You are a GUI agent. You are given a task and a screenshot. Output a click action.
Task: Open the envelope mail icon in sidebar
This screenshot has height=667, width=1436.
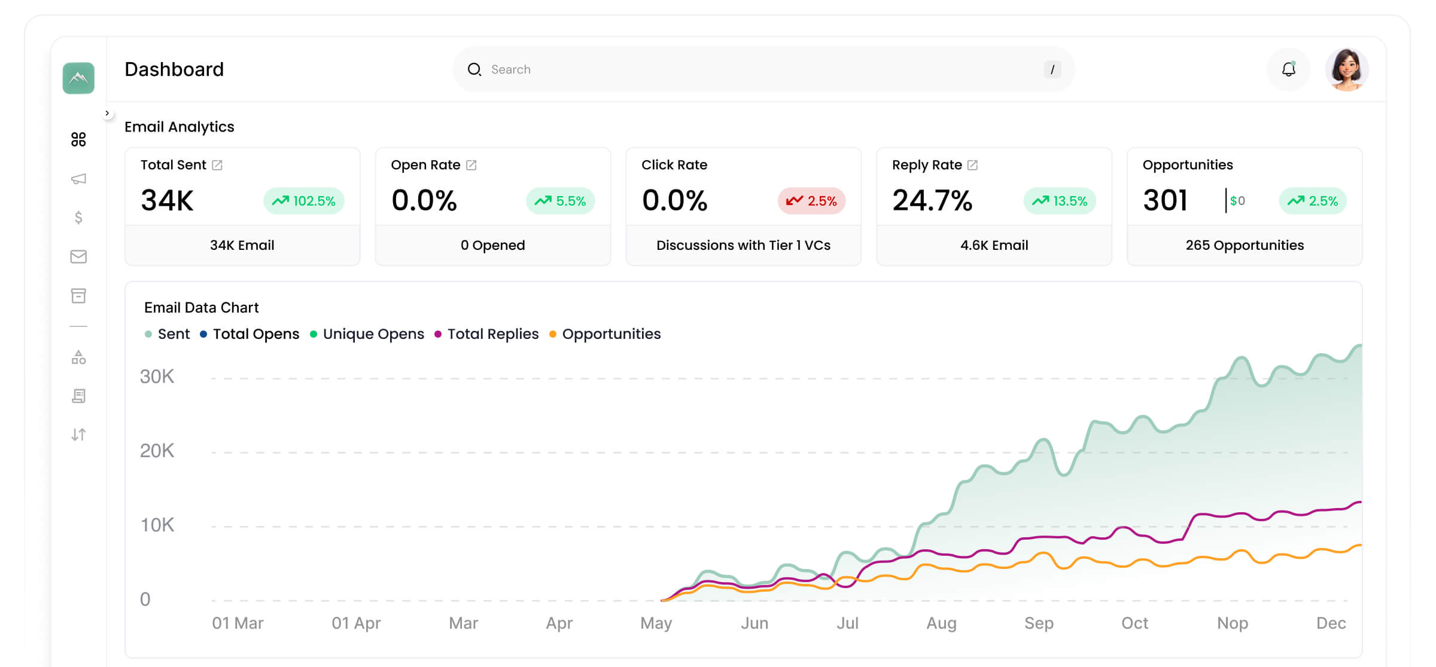pos(78,256)
